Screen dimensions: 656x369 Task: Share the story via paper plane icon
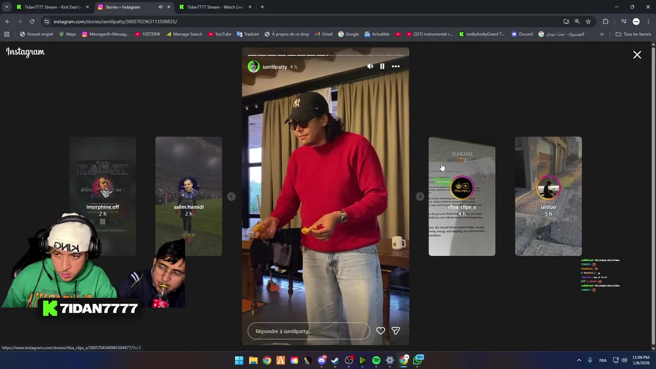pyautogui.click(x=396, y=331)
